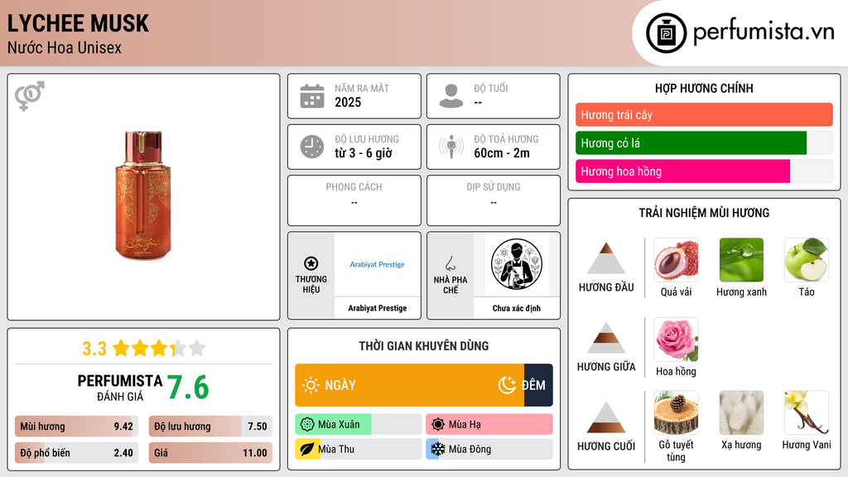The height and width of the screenshot is (477, 848).
Task: Click the Nước Hoa Unisex subtitle
Action: [x=65, y=47]
